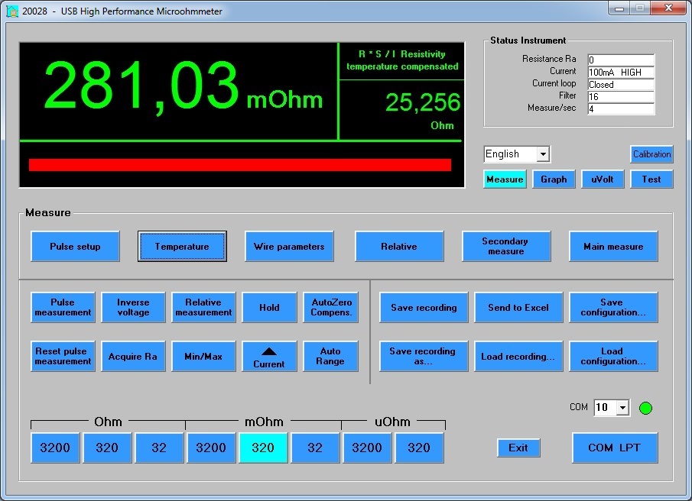Expand the COM port number dropdown
The height and width of the screenshot is (501, 692).
(x=622, y=408)
